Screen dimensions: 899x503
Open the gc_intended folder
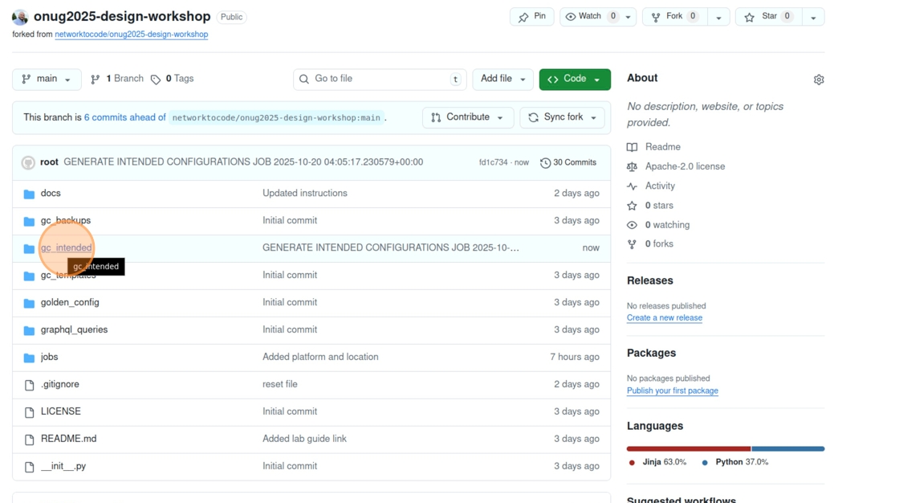(x=66, y=248)
